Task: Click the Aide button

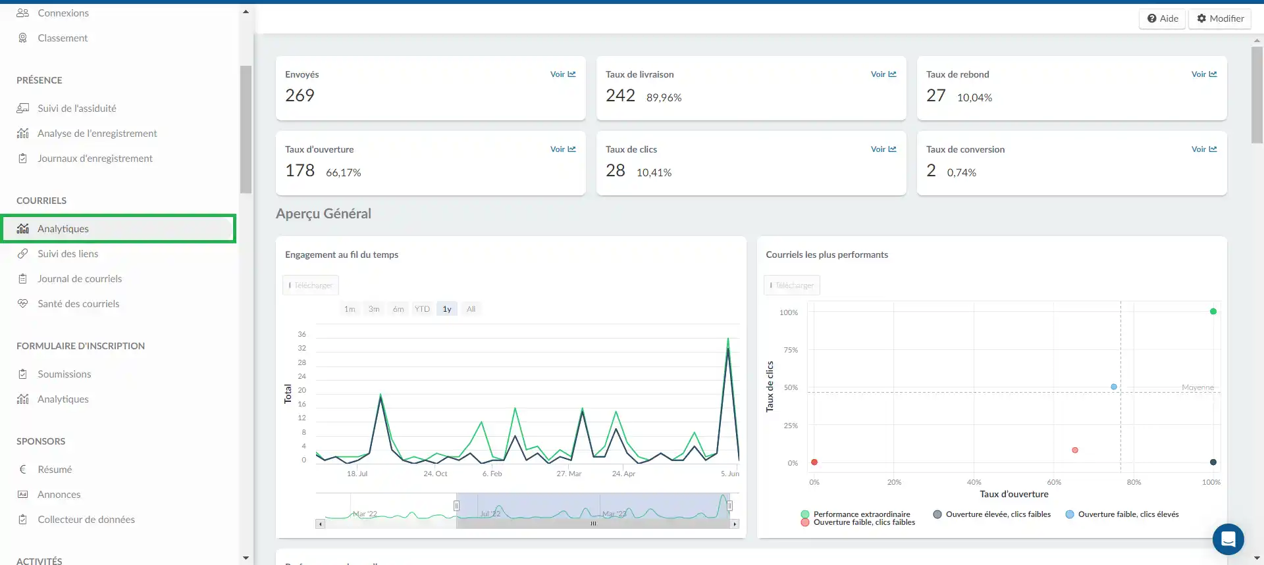Action: coord(1163,18)
